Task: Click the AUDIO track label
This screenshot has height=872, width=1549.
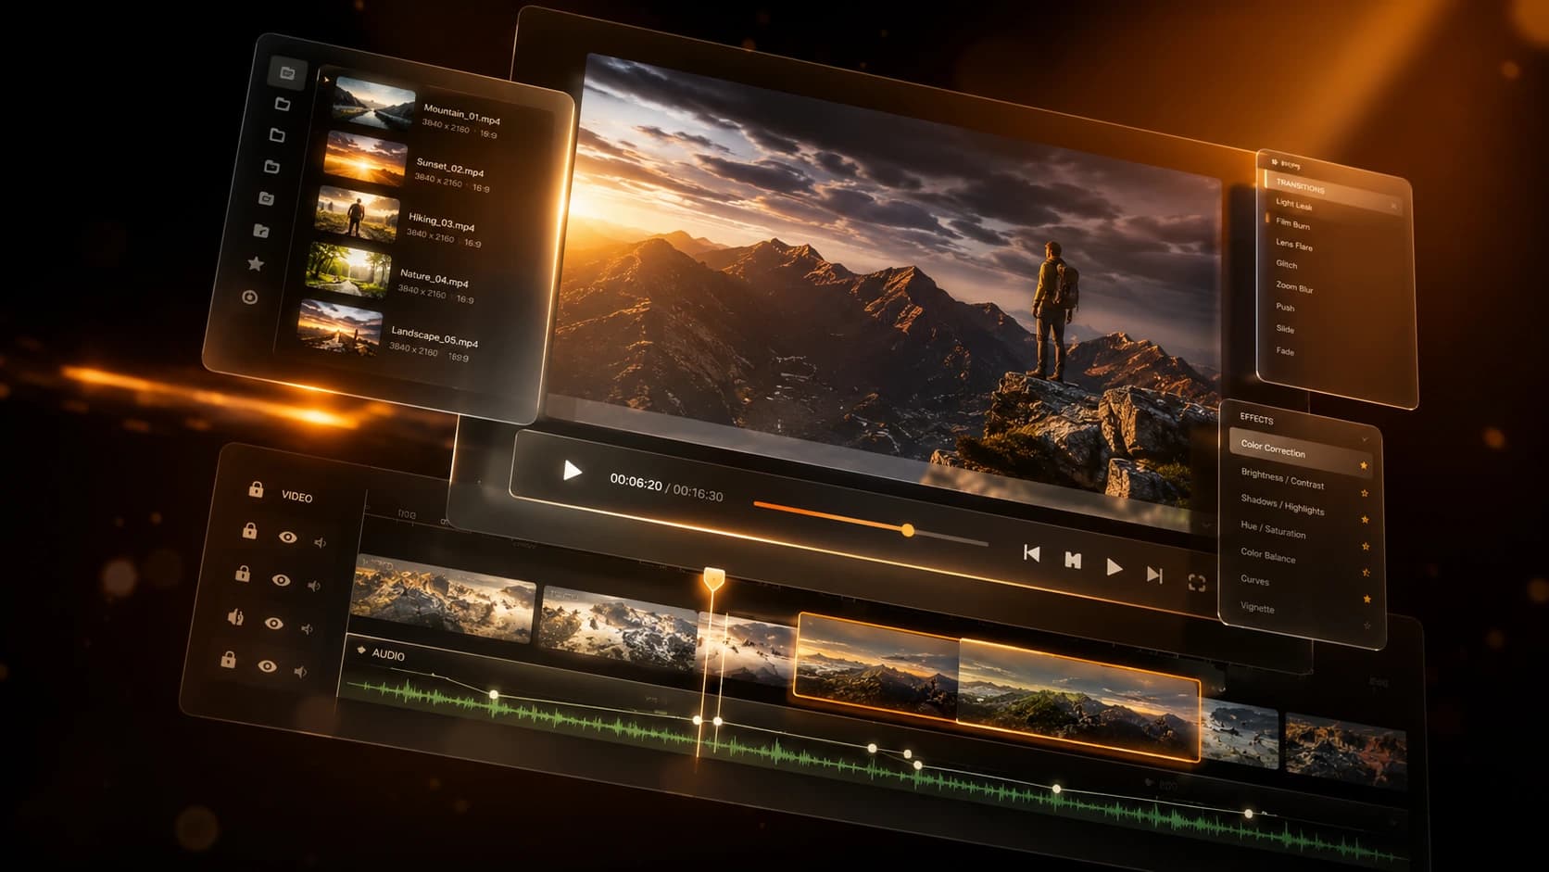Action: point(388,654)
